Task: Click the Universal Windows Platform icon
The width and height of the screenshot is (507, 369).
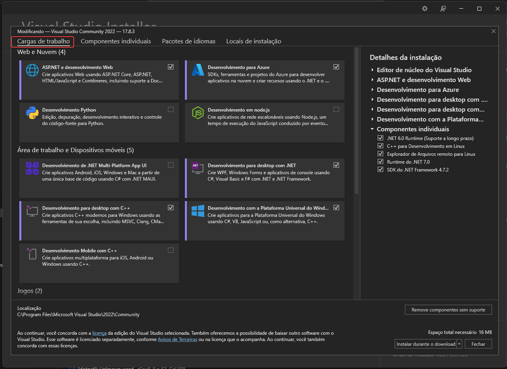Action: 198,211
